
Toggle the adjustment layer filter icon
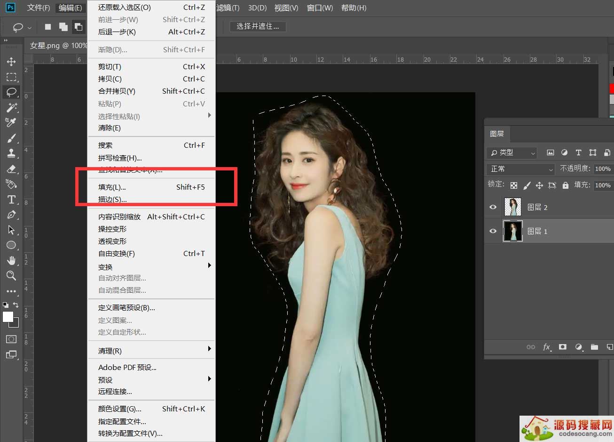tap(565, 153)
